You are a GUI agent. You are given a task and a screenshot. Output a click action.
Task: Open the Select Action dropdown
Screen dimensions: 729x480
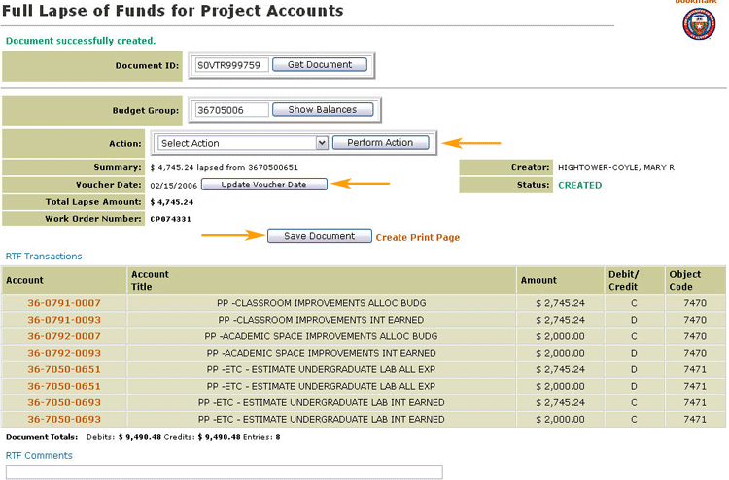[243, 143]
